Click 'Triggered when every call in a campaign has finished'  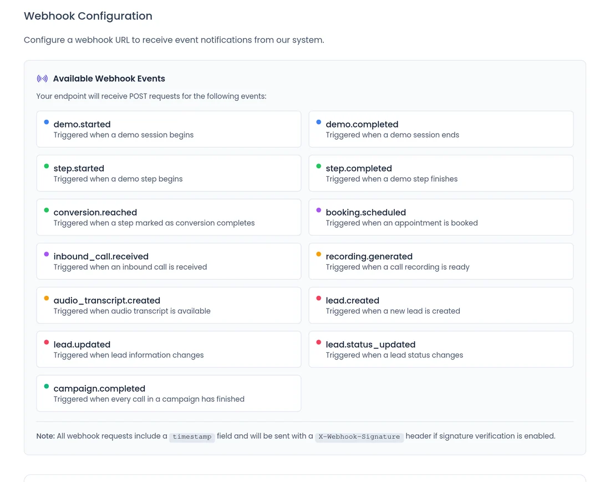(149, 399)
